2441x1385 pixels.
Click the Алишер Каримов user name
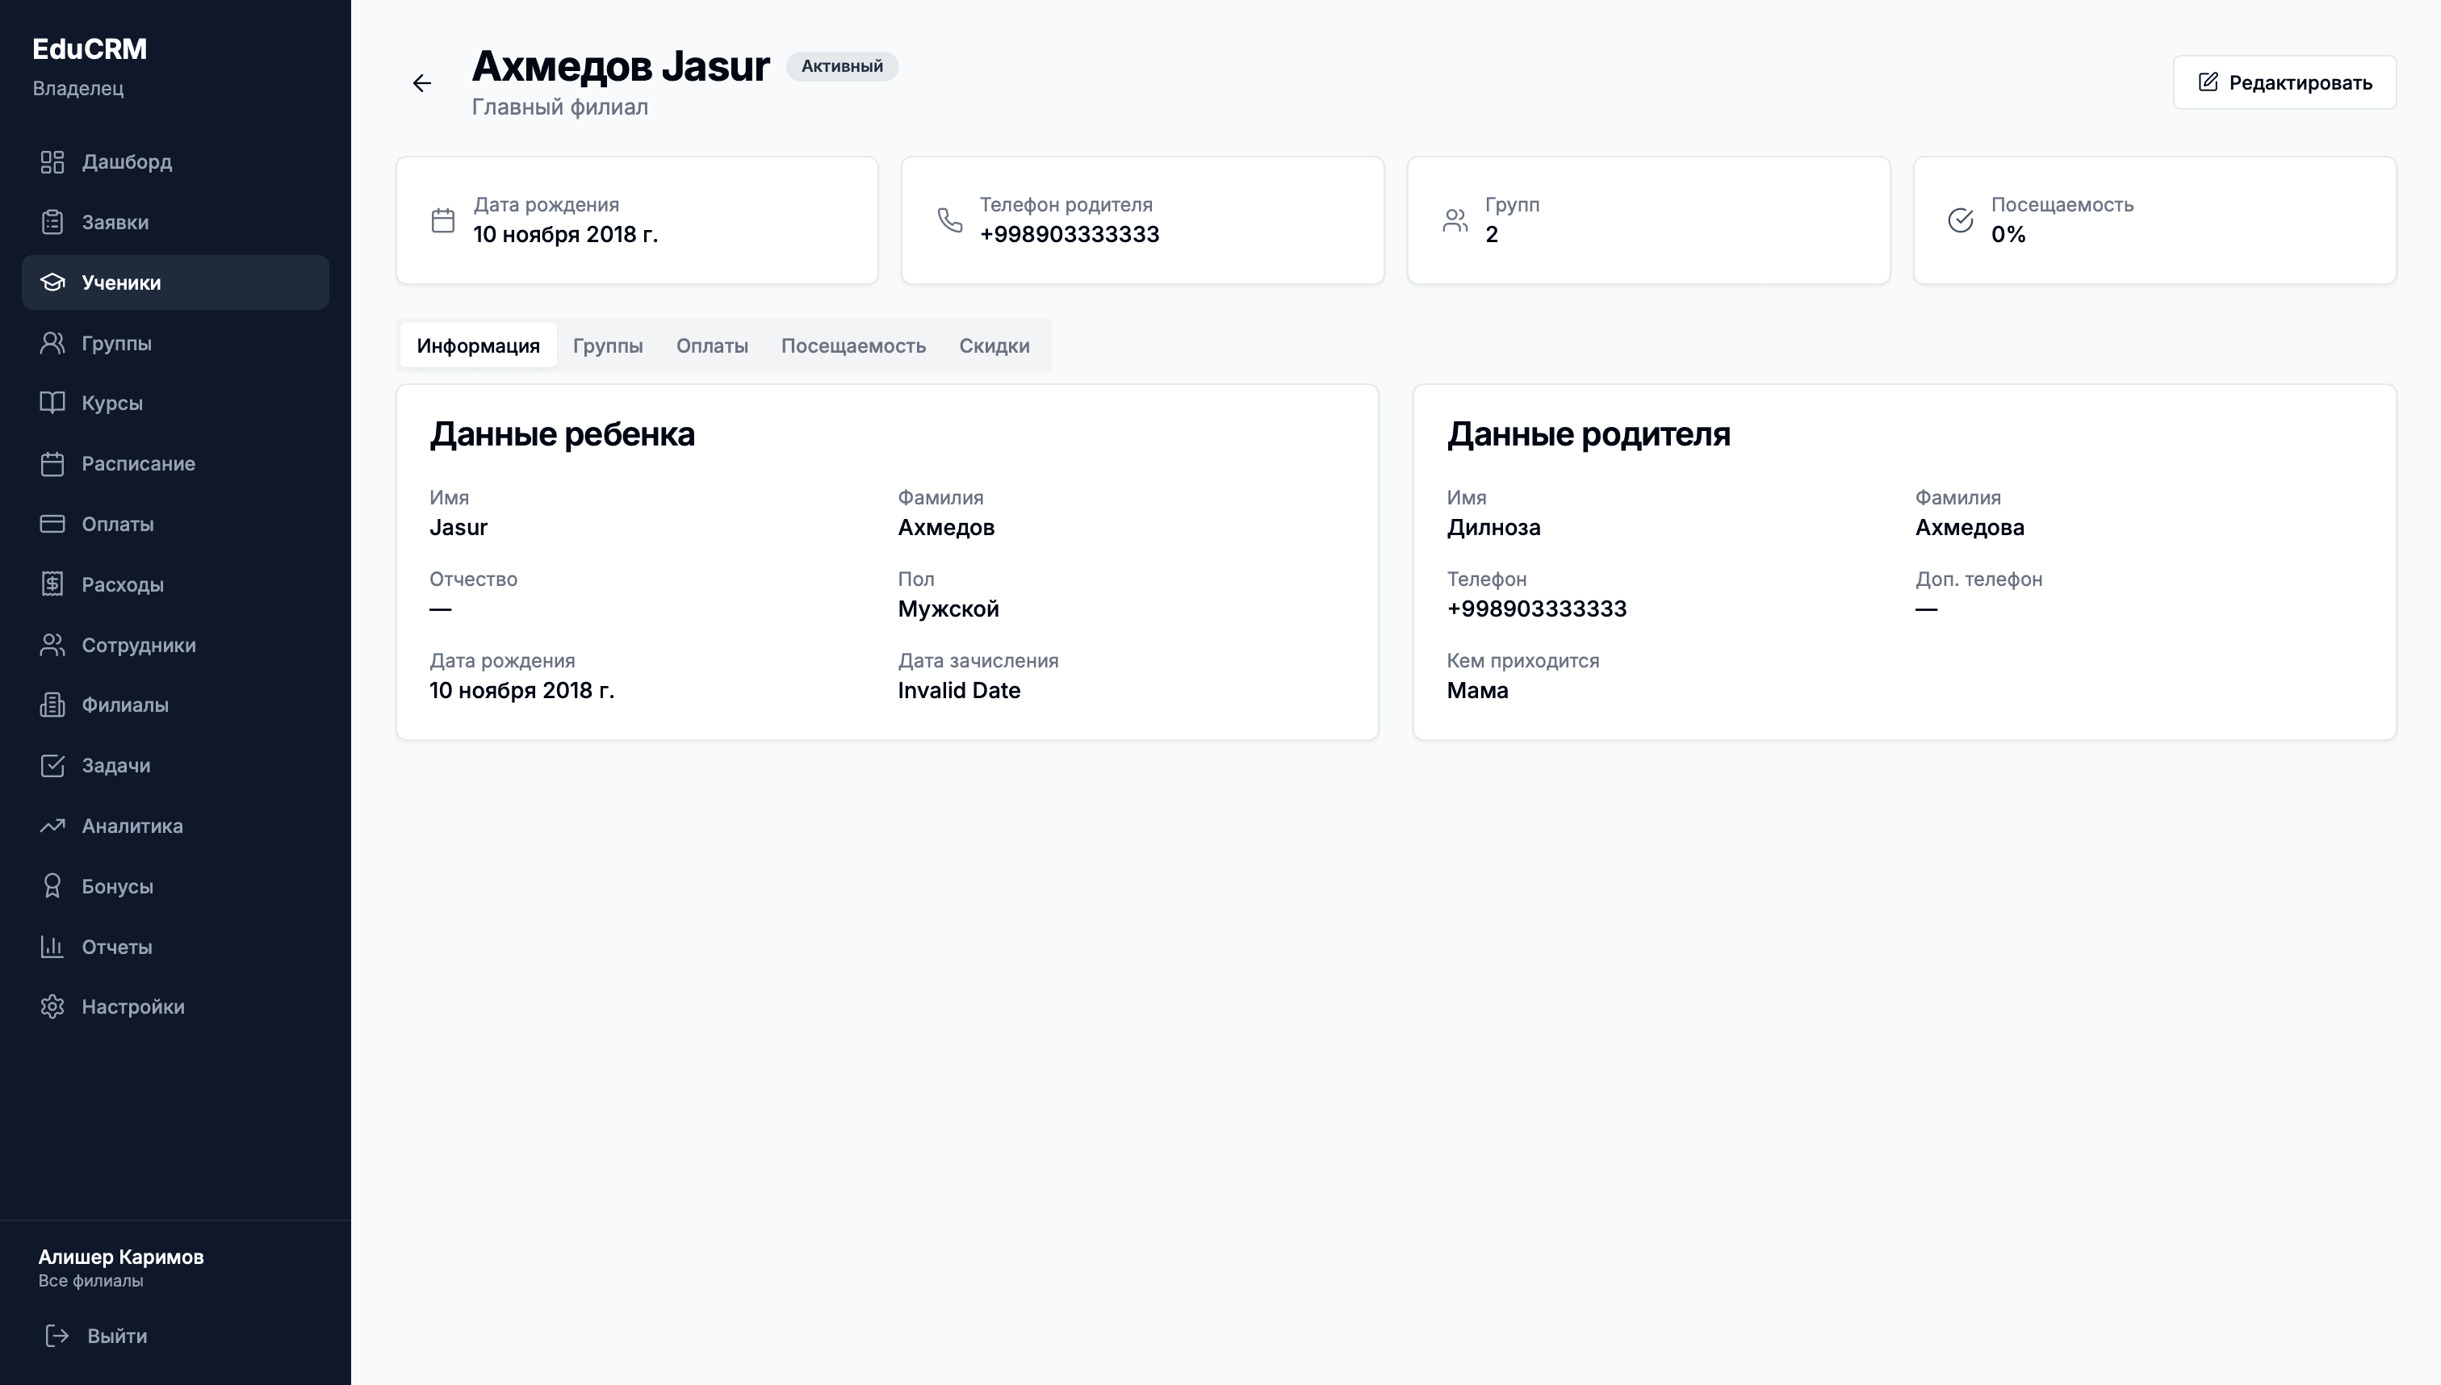(x=121, y=1257)
